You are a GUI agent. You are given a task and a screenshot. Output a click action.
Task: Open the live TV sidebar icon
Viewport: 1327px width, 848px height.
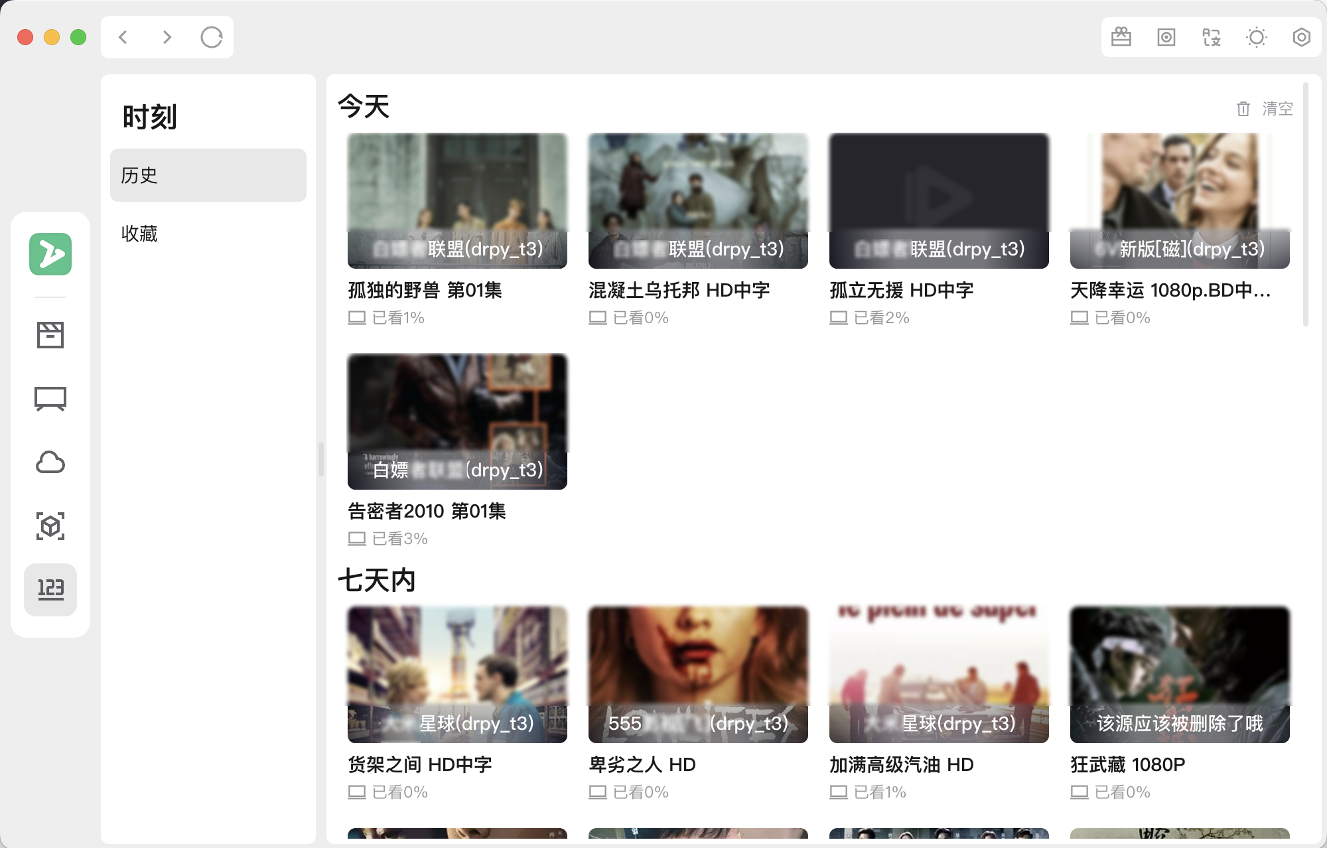pyautogui.click(x=50, y=399)
